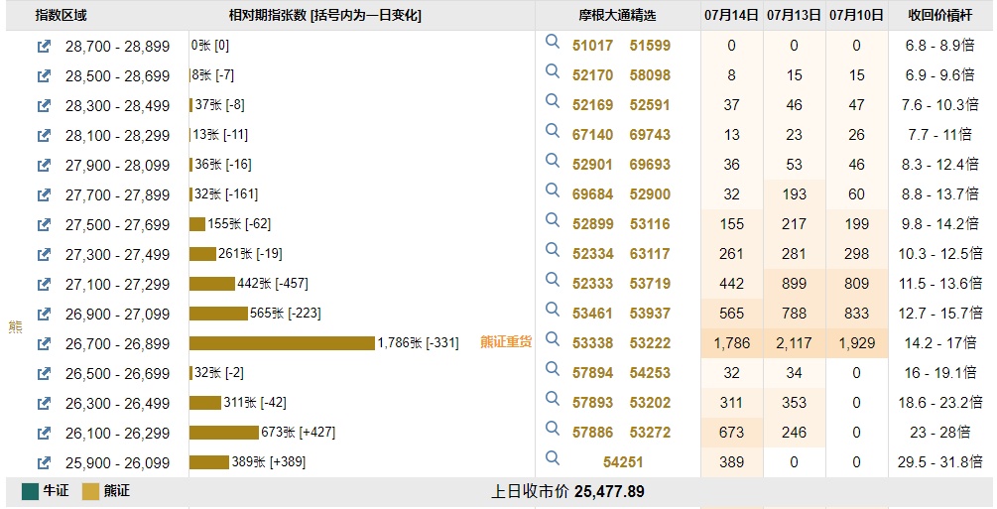
Task: Open external link icon for 25,900 - 26,099
Action: [44, 462]
